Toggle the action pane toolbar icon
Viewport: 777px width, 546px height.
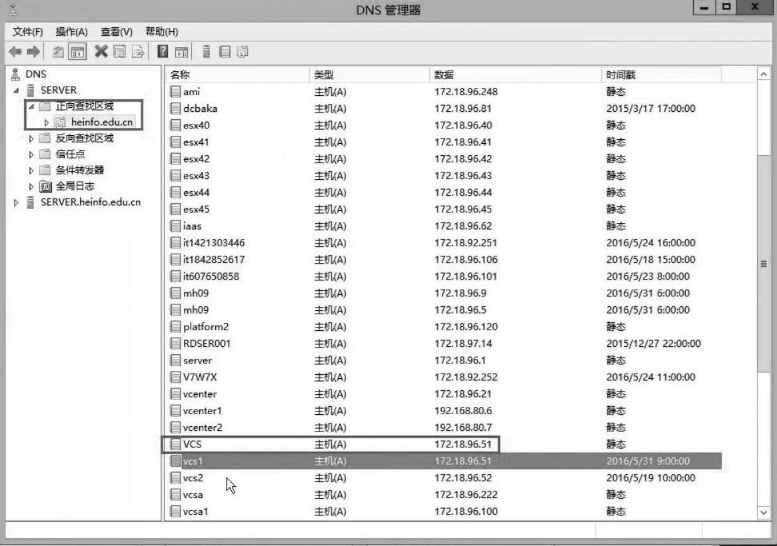click(x=181, y=51)
